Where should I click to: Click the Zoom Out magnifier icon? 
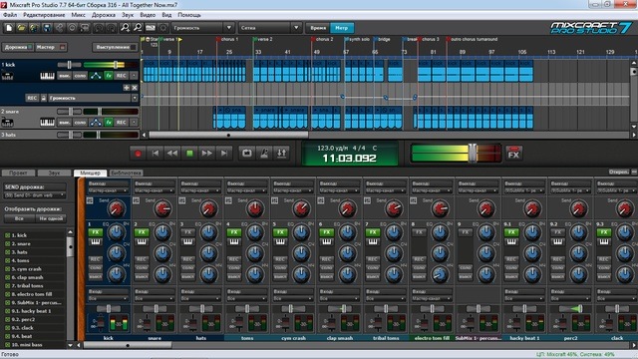coord(138,28)
